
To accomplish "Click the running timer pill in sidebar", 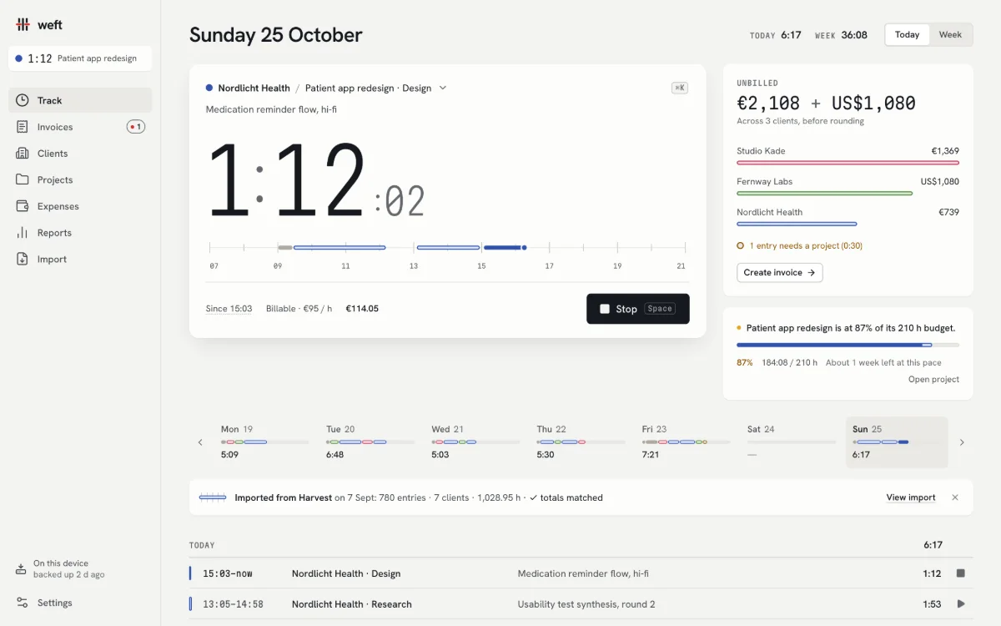I will click(x=80, y=58).
